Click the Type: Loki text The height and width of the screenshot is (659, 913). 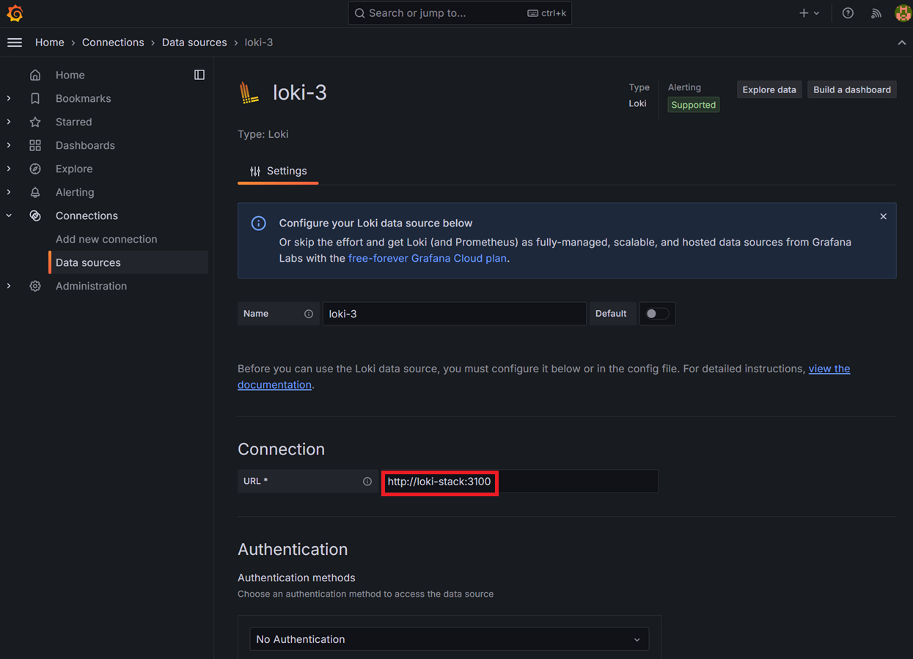pyautogui.click(x=263, y=134)
